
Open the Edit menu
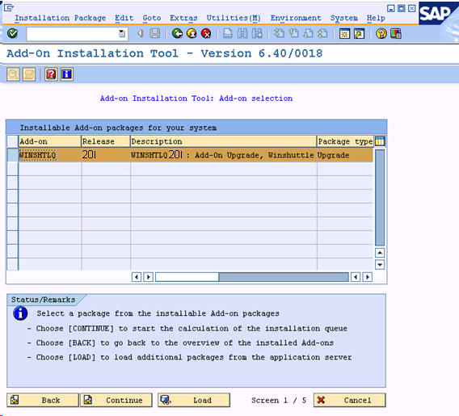pyautogui.click(x=124, y=18)
